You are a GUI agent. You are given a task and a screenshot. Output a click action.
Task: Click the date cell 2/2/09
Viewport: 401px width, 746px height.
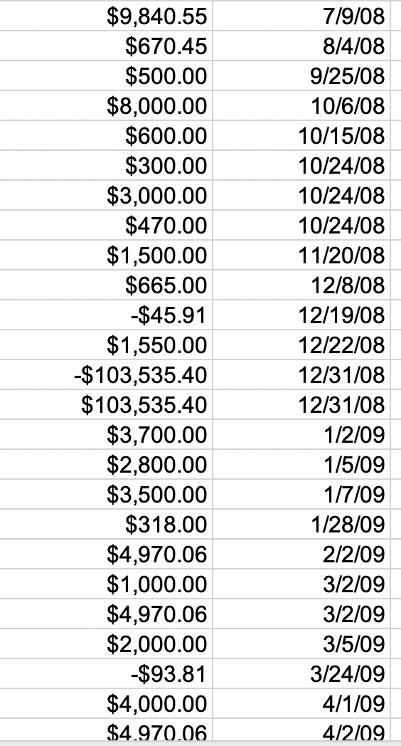point(301,555)
